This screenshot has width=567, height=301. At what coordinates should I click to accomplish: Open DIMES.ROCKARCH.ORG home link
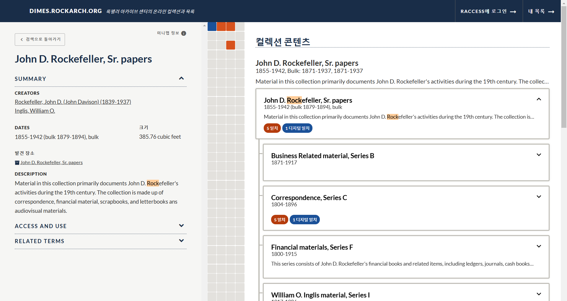(x=66, y=11)
